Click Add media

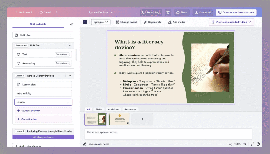point(176,22)
